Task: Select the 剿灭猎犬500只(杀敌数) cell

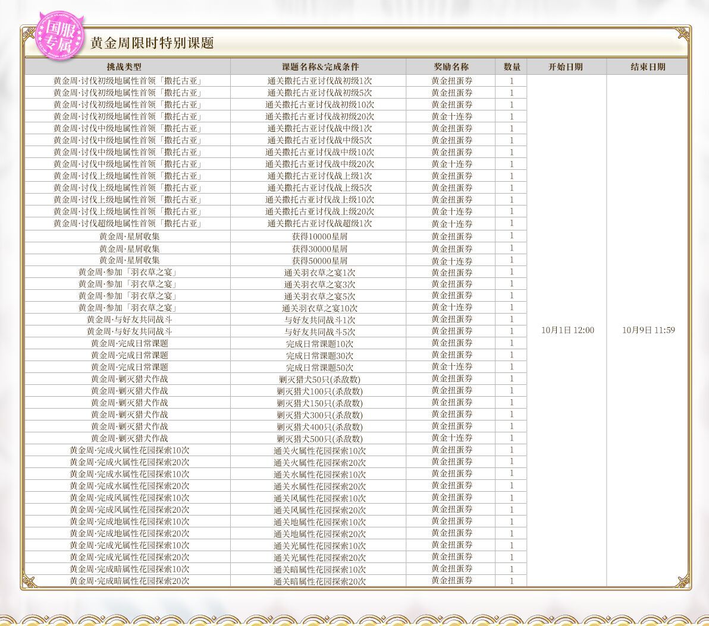Action: (x=319, y=438)
